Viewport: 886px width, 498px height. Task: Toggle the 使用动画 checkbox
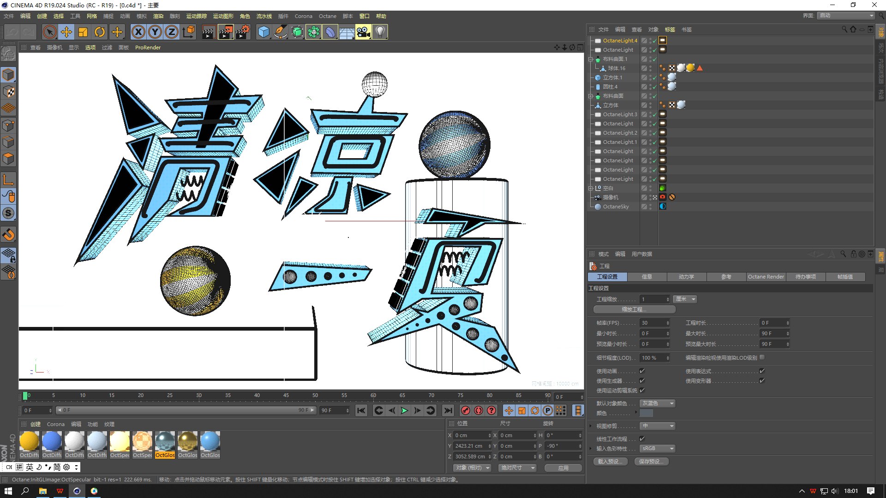(642, 371)
